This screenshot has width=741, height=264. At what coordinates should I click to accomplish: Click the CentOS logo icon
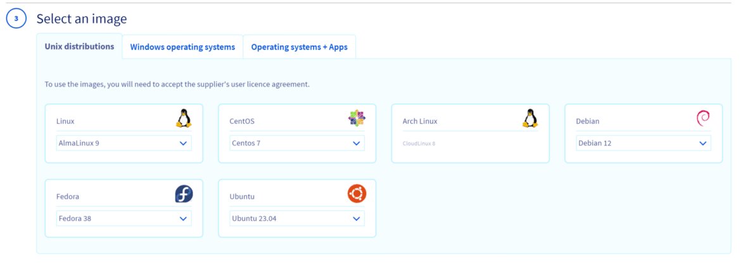coord(357,118)
